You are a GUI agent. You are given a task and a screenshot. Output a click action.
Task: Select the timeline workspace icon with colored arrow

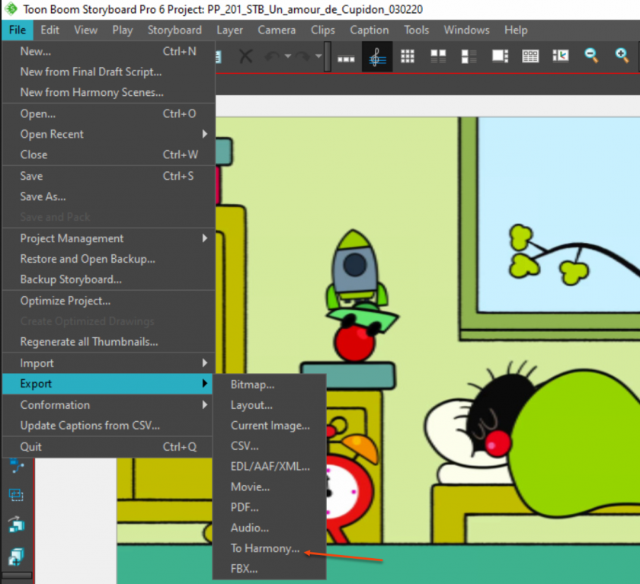pos(561,56)
